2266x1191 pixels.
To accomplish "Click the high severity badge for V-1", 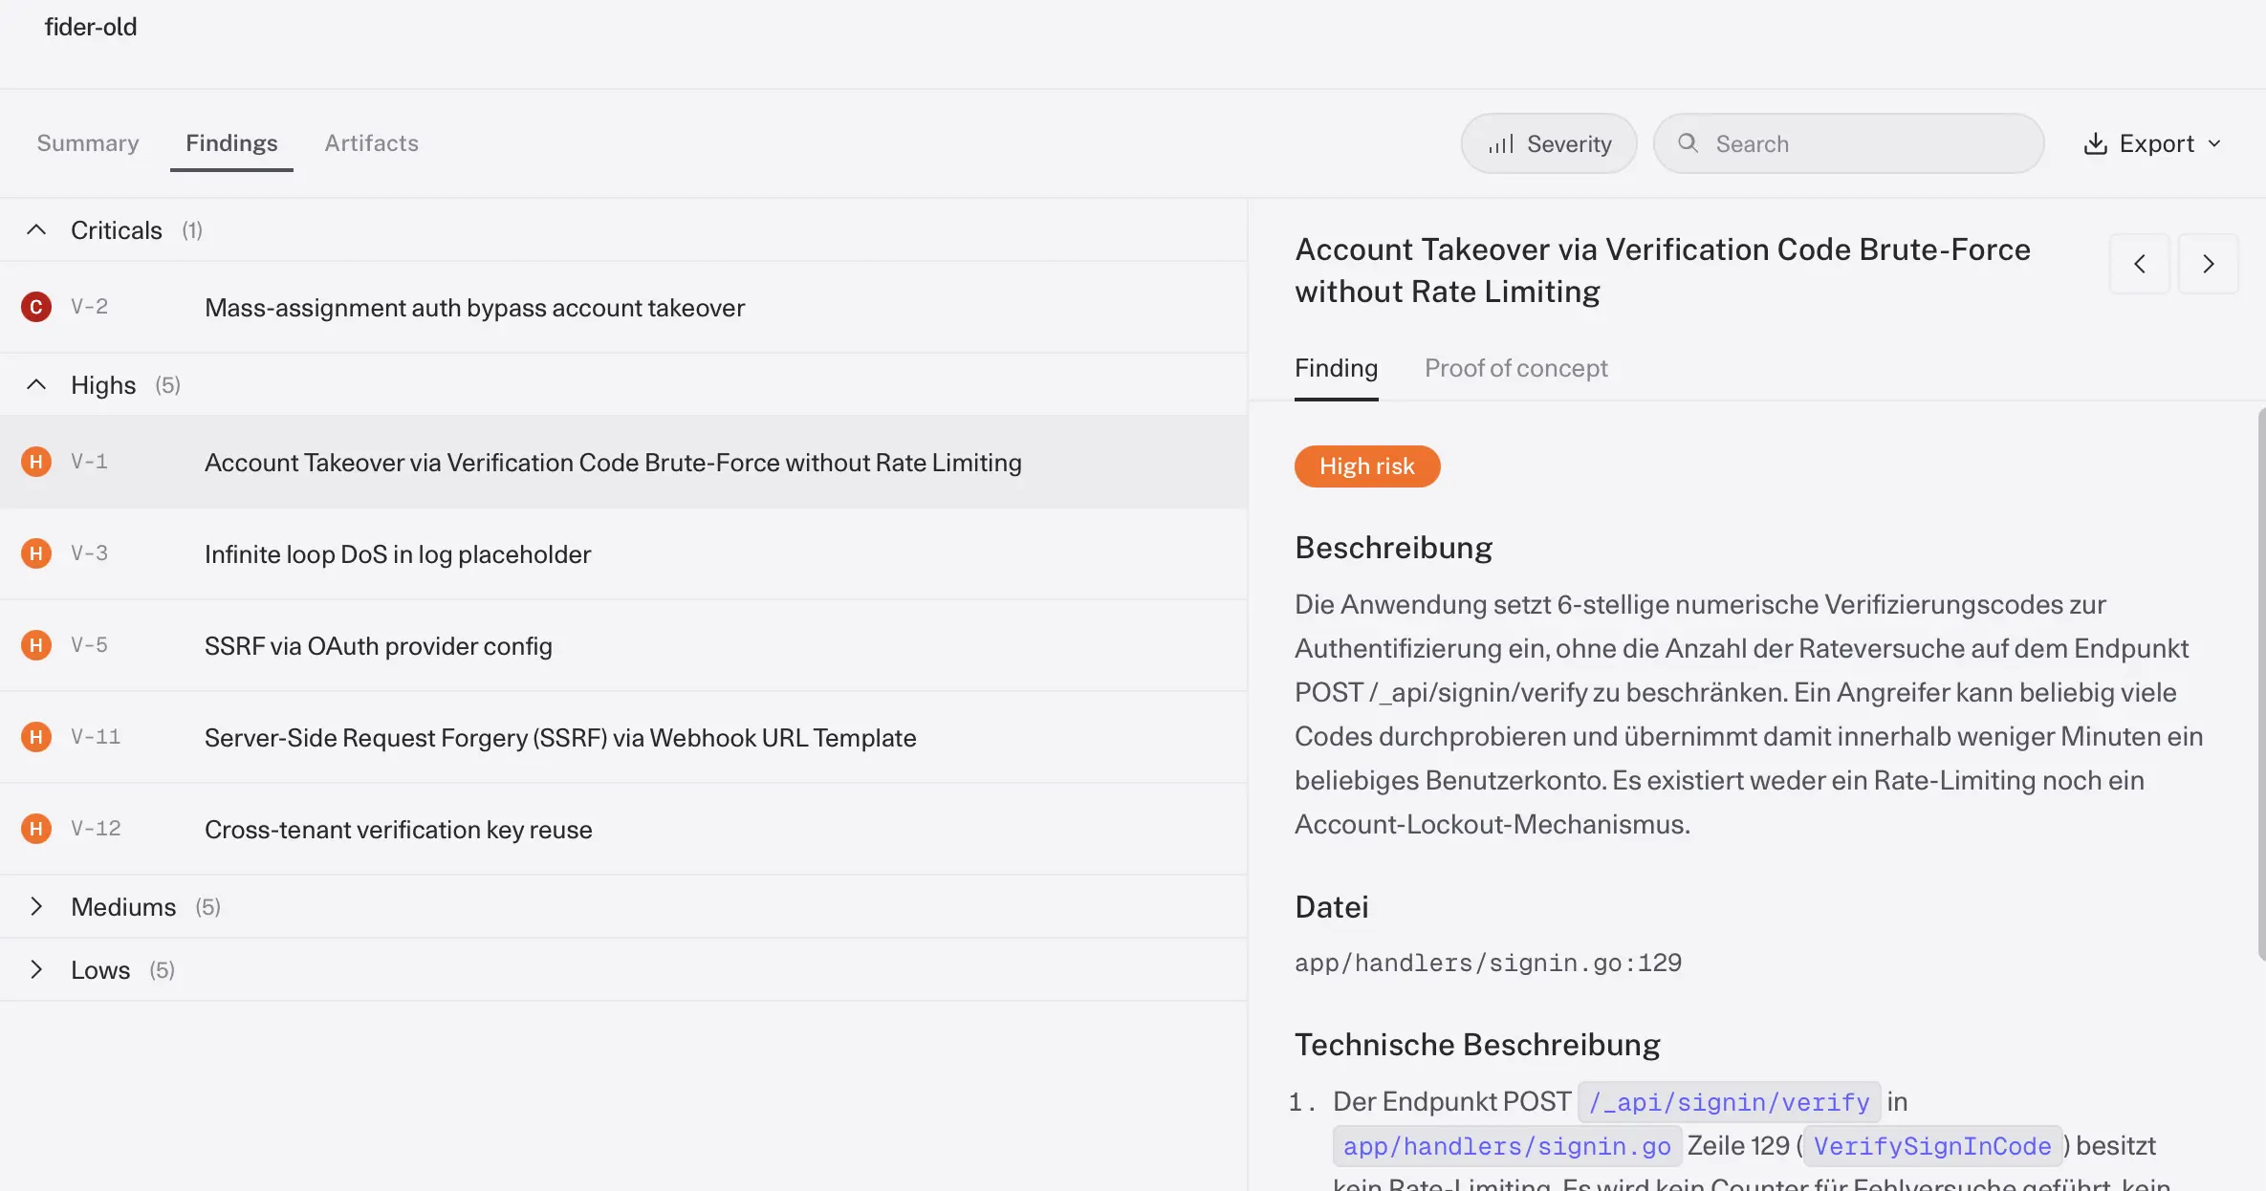I will click(x=36, y=462).
